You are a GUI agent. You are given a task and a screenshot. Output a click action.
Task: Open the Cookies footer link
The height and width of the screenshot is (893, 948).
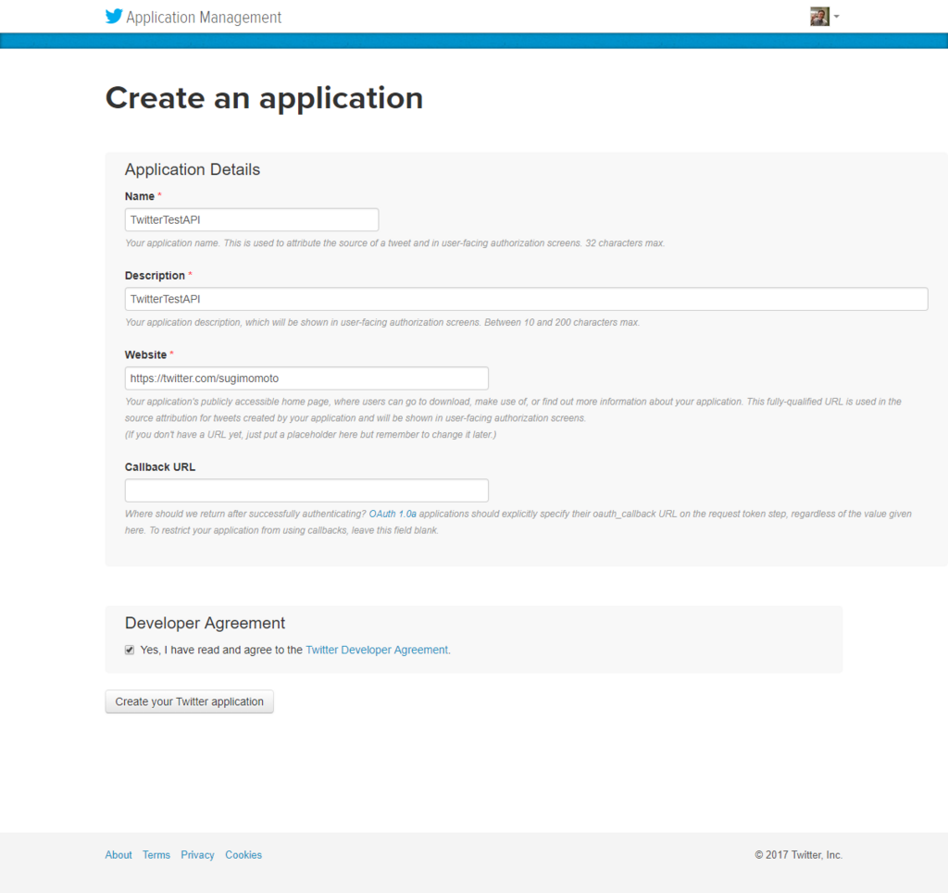click(243, 855)
